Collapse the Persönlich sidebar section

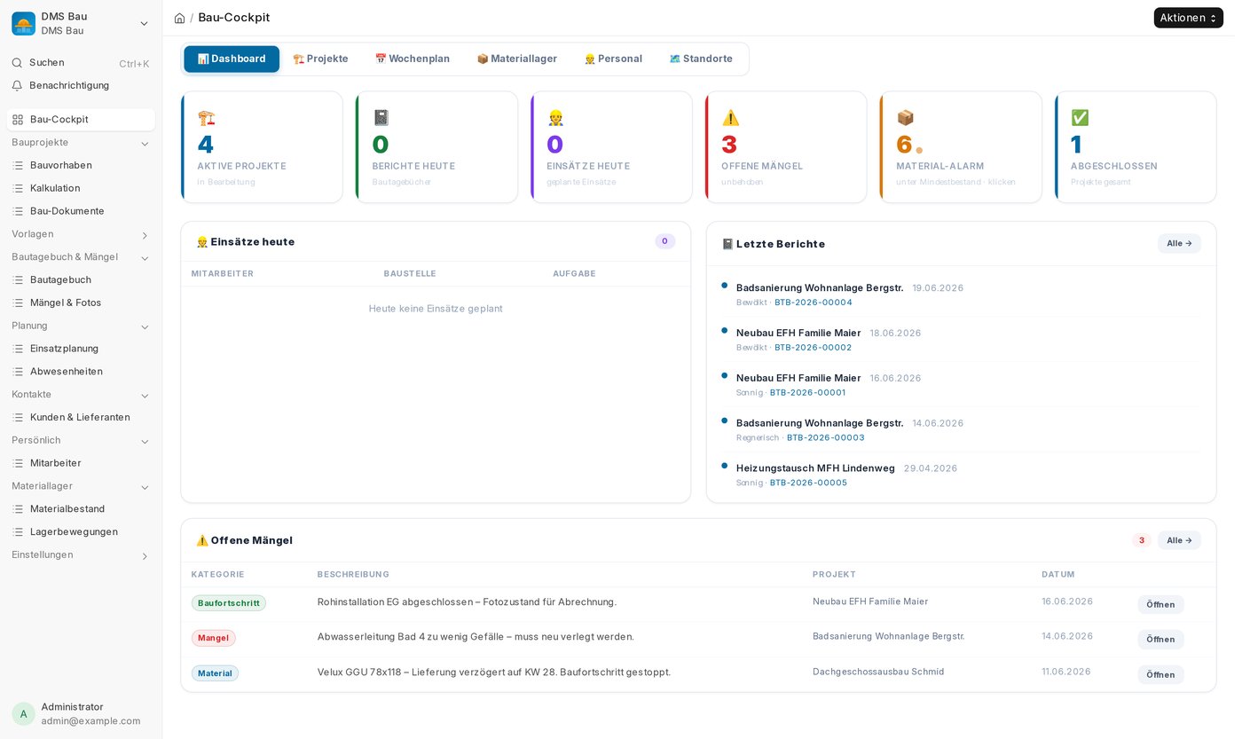tap(145, 442)
